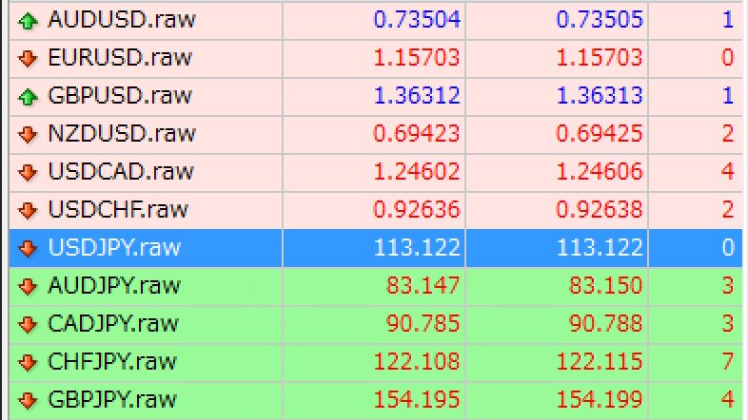Click the down arrow icon beside NZDUSD.raw
Viewport: 748px width, 420px height.
28,134
